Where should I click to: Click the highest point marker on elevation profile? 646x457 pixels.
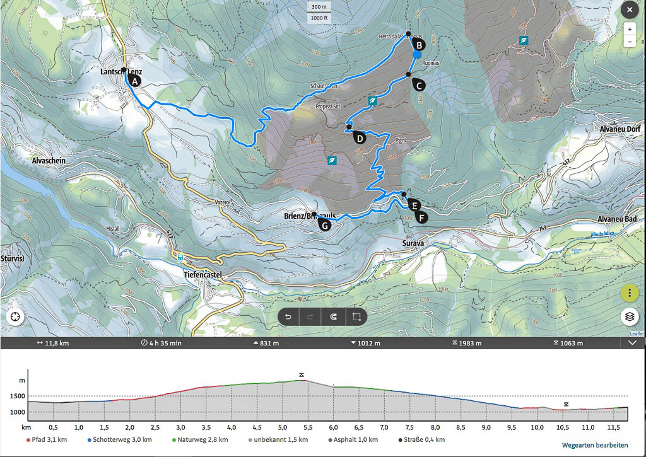[302, 375]
